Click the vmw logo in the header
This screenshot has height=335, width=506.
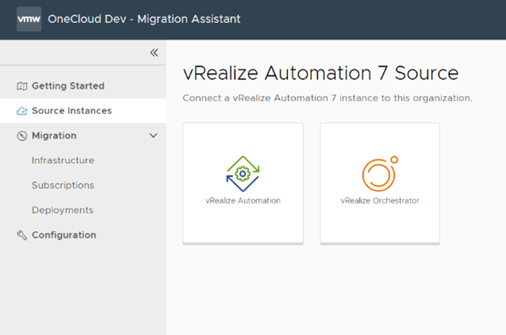(x=29, y=19)
